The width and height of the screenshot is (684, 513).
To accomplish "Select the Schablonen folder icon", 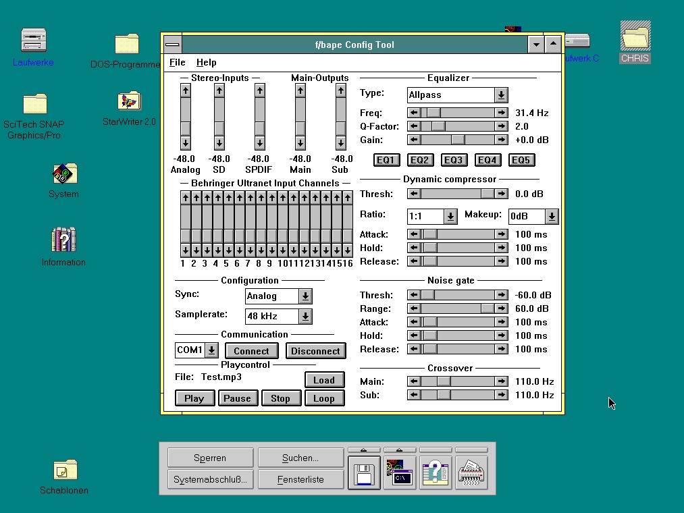I will (x=65, y=470).
